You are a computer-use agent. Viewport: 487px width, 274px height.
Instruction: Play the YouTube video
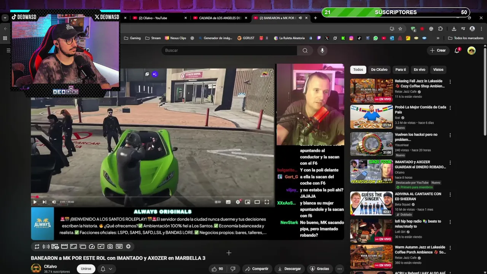35,202
